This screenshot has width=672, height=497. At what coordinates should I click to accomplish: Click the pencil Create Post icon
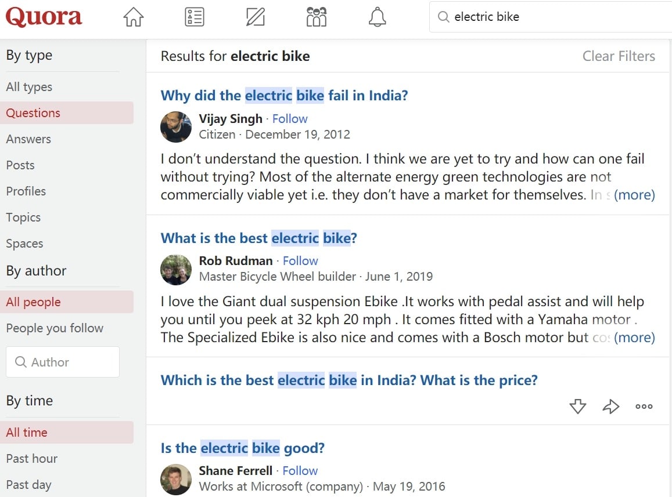pyautogui.click(x=256, y=17)
